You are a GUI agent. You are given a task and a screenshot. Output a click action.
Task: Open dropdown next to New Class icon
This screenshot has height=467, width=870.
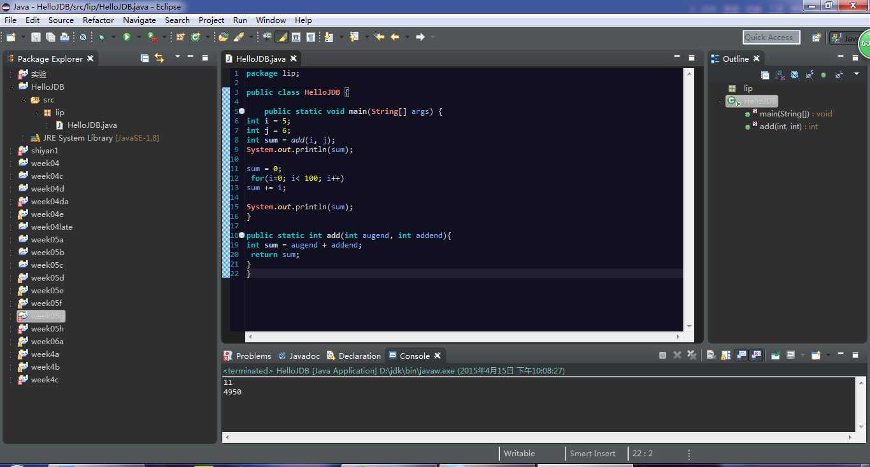tap(208, 37)
